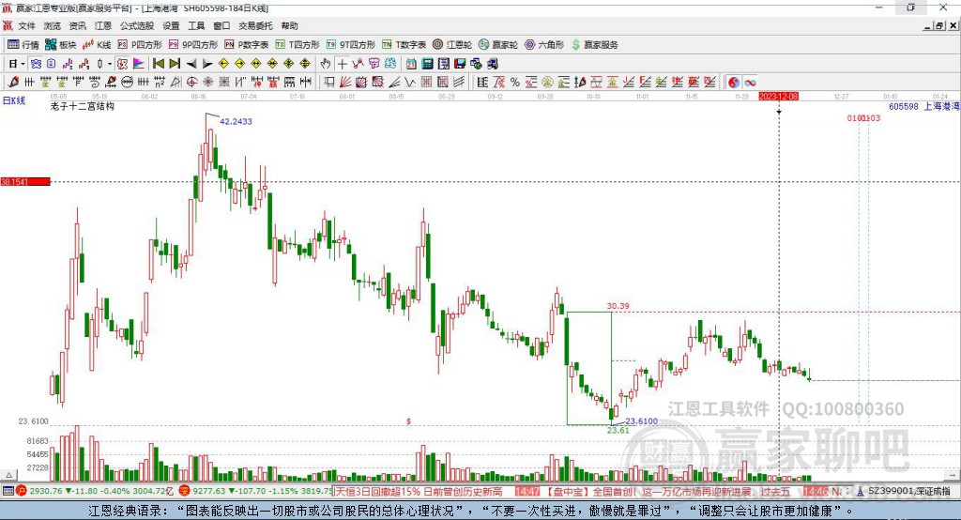
Task: Click the 老子十二宫结构 indicator title
Action: [x=83, y=106]
